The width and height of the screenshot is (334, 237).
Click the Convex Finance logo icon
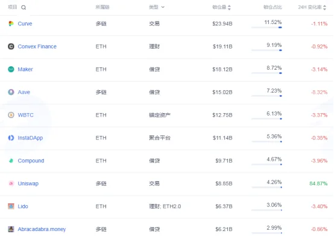[11, 46]
